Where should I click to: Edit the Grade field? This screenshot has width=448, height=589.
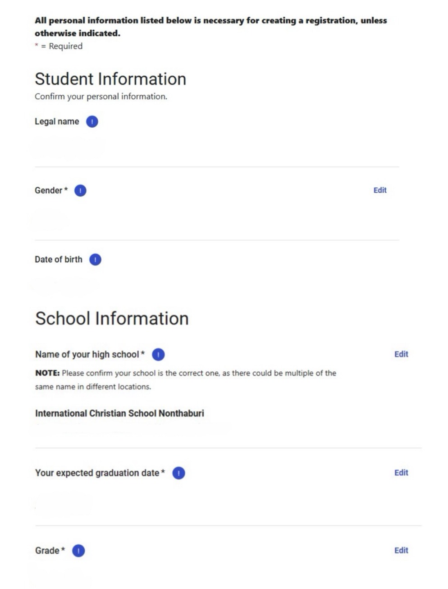[401, 551]
